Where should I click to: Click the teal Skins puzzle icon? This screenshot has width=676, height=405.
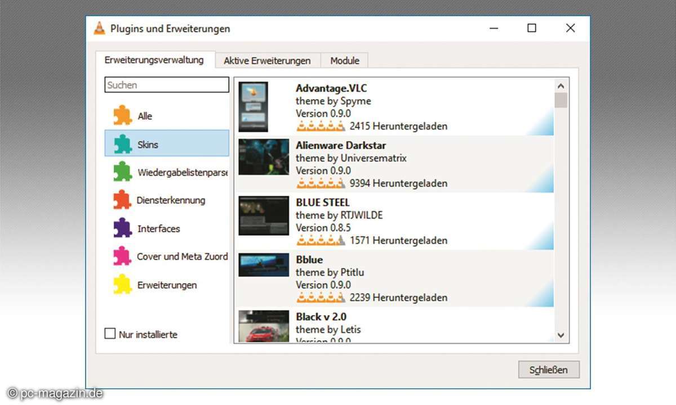point(122,144)
